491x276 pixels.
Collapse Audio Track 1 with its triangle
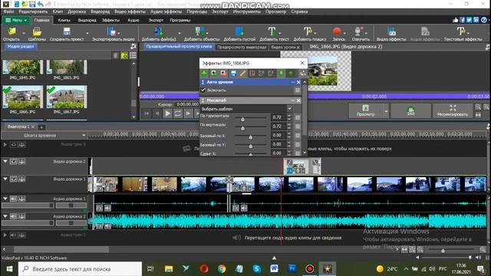[5, 199]
